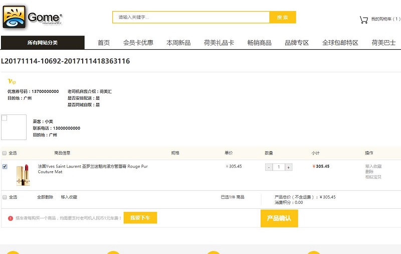Click 产品总价 total price text

click(305, 197)
